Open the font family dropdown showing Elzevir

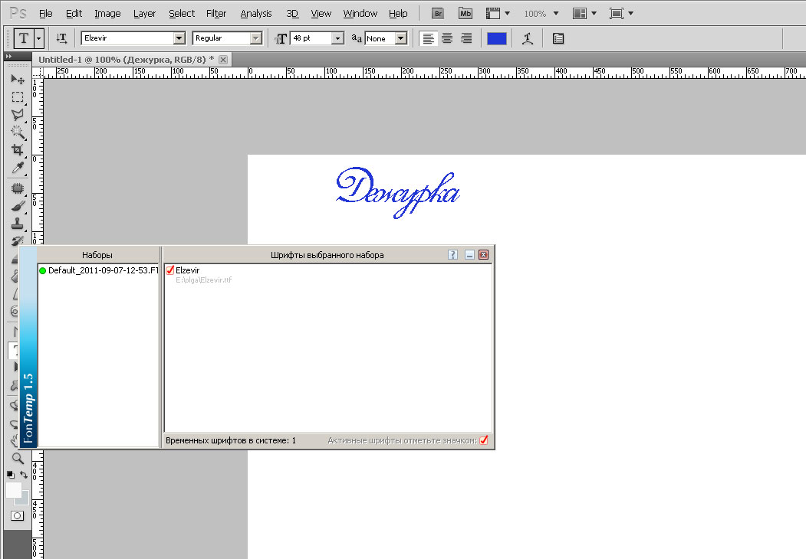point(179,38)
